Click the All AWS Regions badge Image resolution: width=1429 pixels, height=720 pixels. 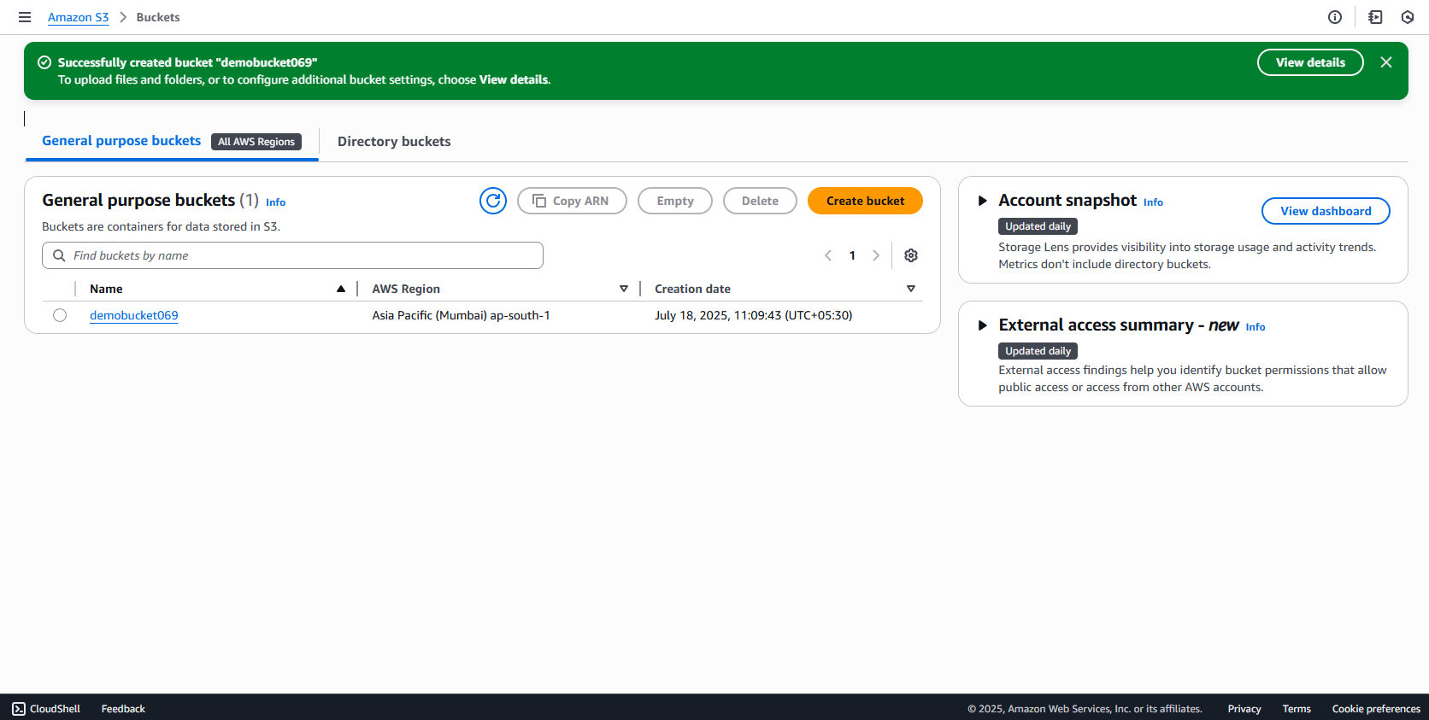pyautogui.click(x=256, y=142)
